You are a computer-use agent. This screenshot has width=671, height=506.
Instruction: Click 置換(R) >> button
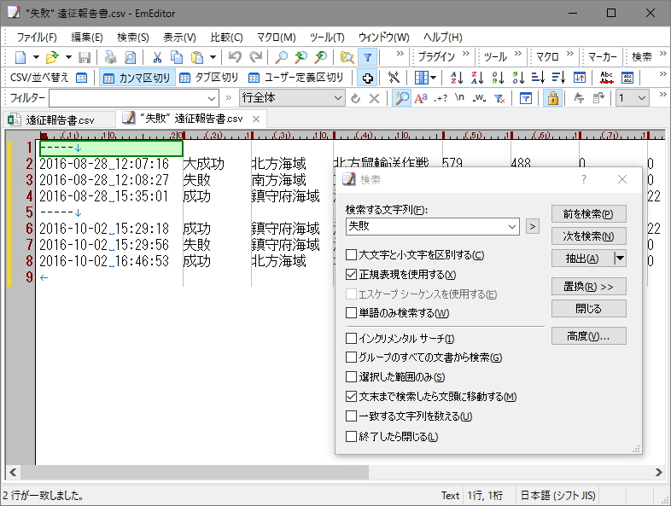[588, 286]
